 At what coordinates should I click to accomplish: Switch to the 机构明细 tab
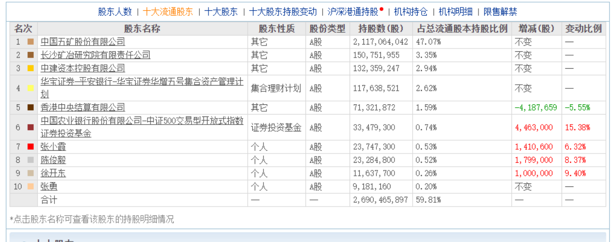coord(455,12)
